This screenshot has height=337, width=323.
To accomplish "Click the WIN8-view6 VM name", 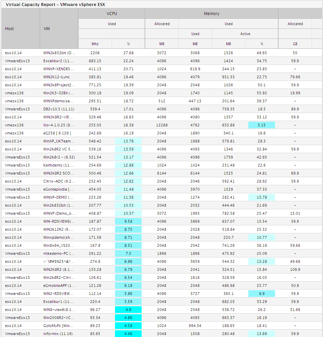I will coord(59,310).
